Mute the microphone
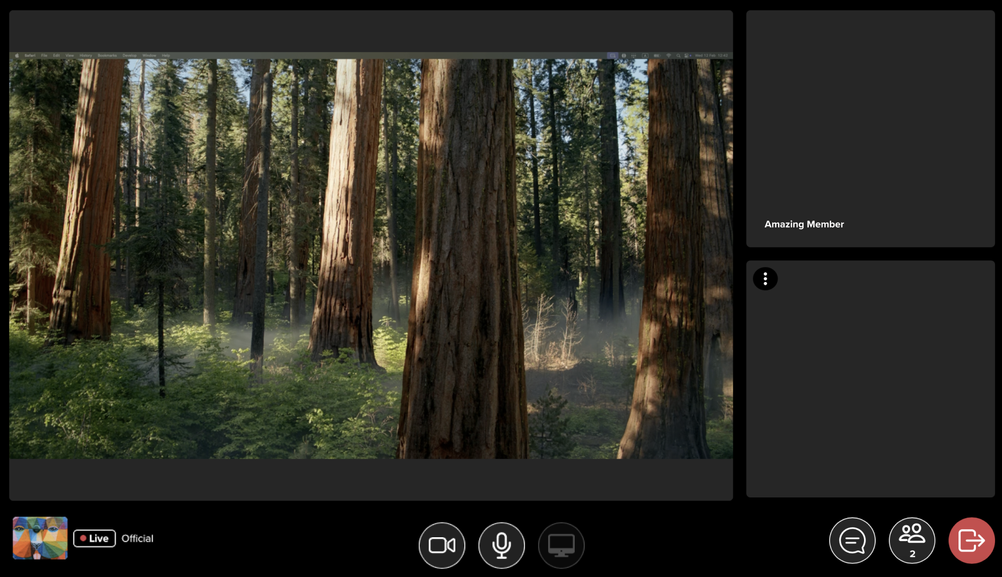Viewport: 1002px width, 577px height. (501, 545)
